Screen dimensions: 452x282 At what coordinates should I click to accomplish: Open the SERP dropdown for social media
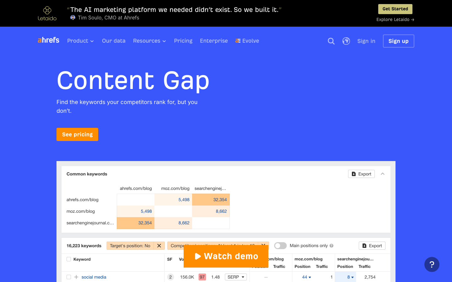[x=236, y=277]
